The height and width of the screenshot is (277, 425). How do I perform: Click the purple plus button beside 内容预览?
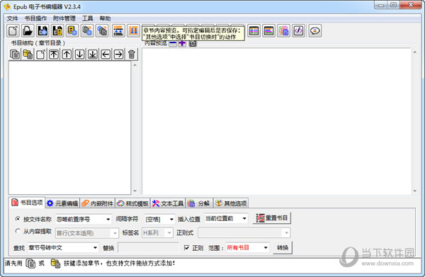182,43
